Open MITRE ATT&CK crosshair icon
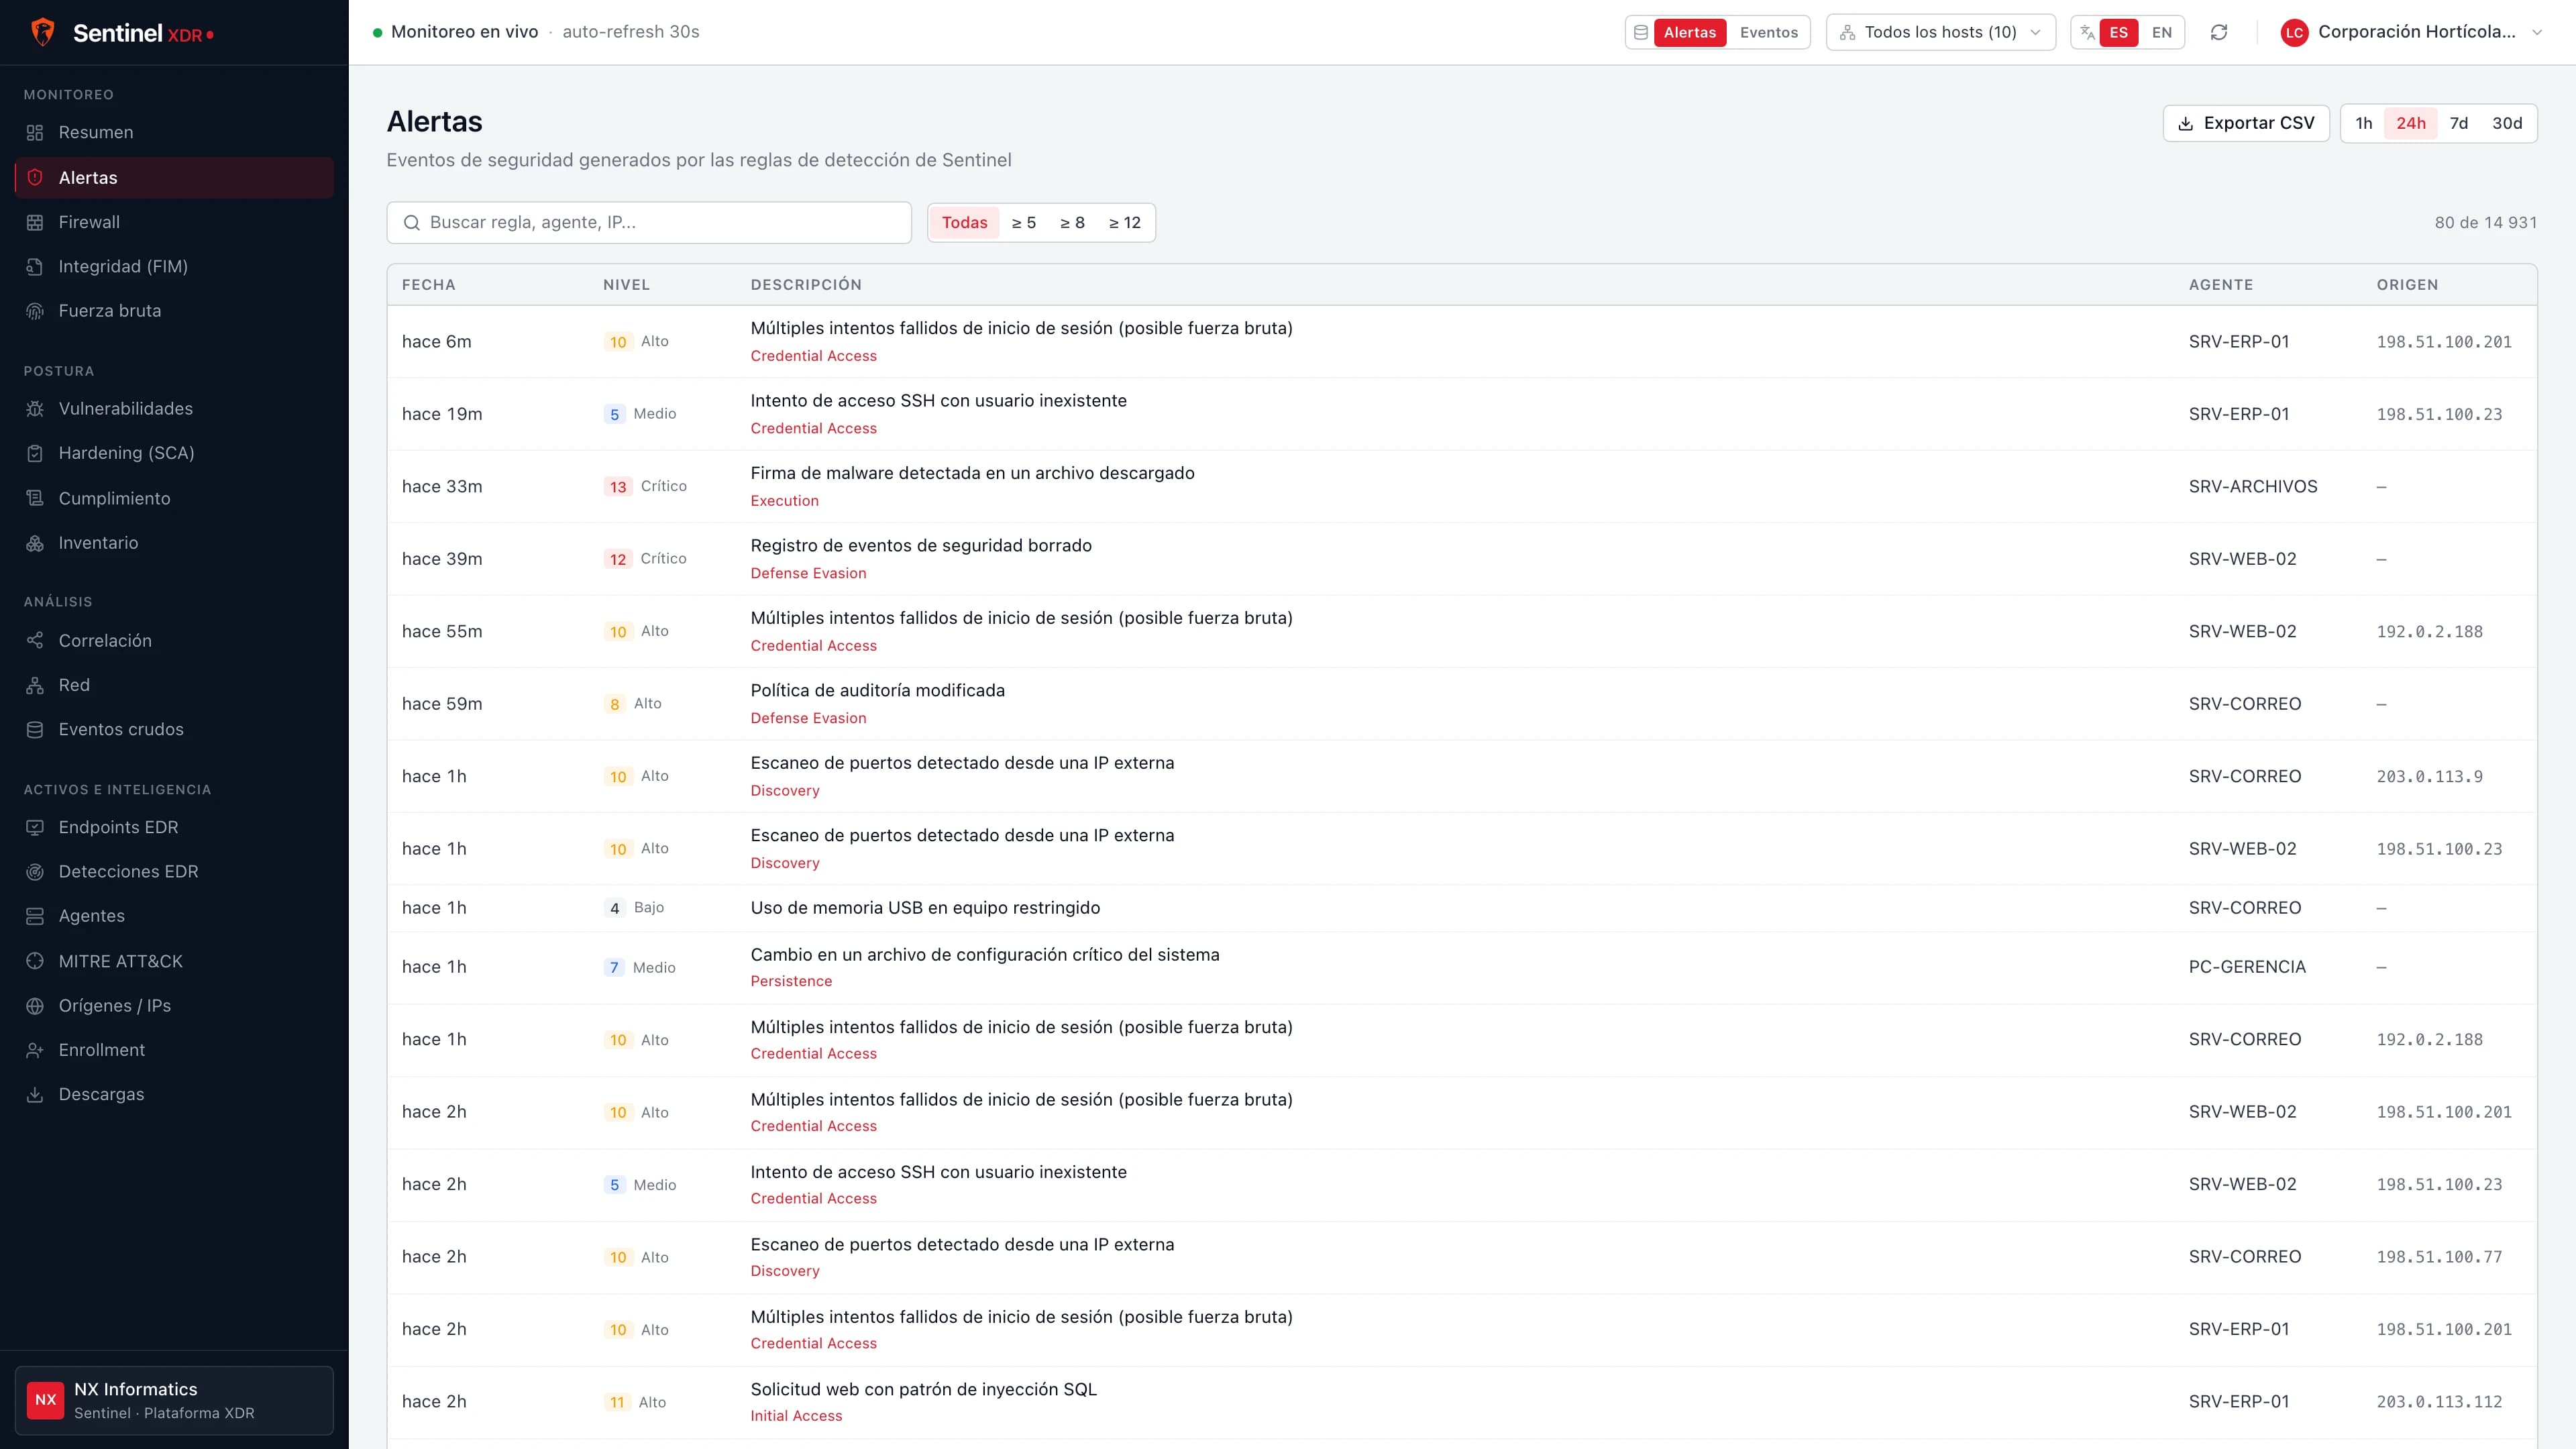 [x=35, y=961]
